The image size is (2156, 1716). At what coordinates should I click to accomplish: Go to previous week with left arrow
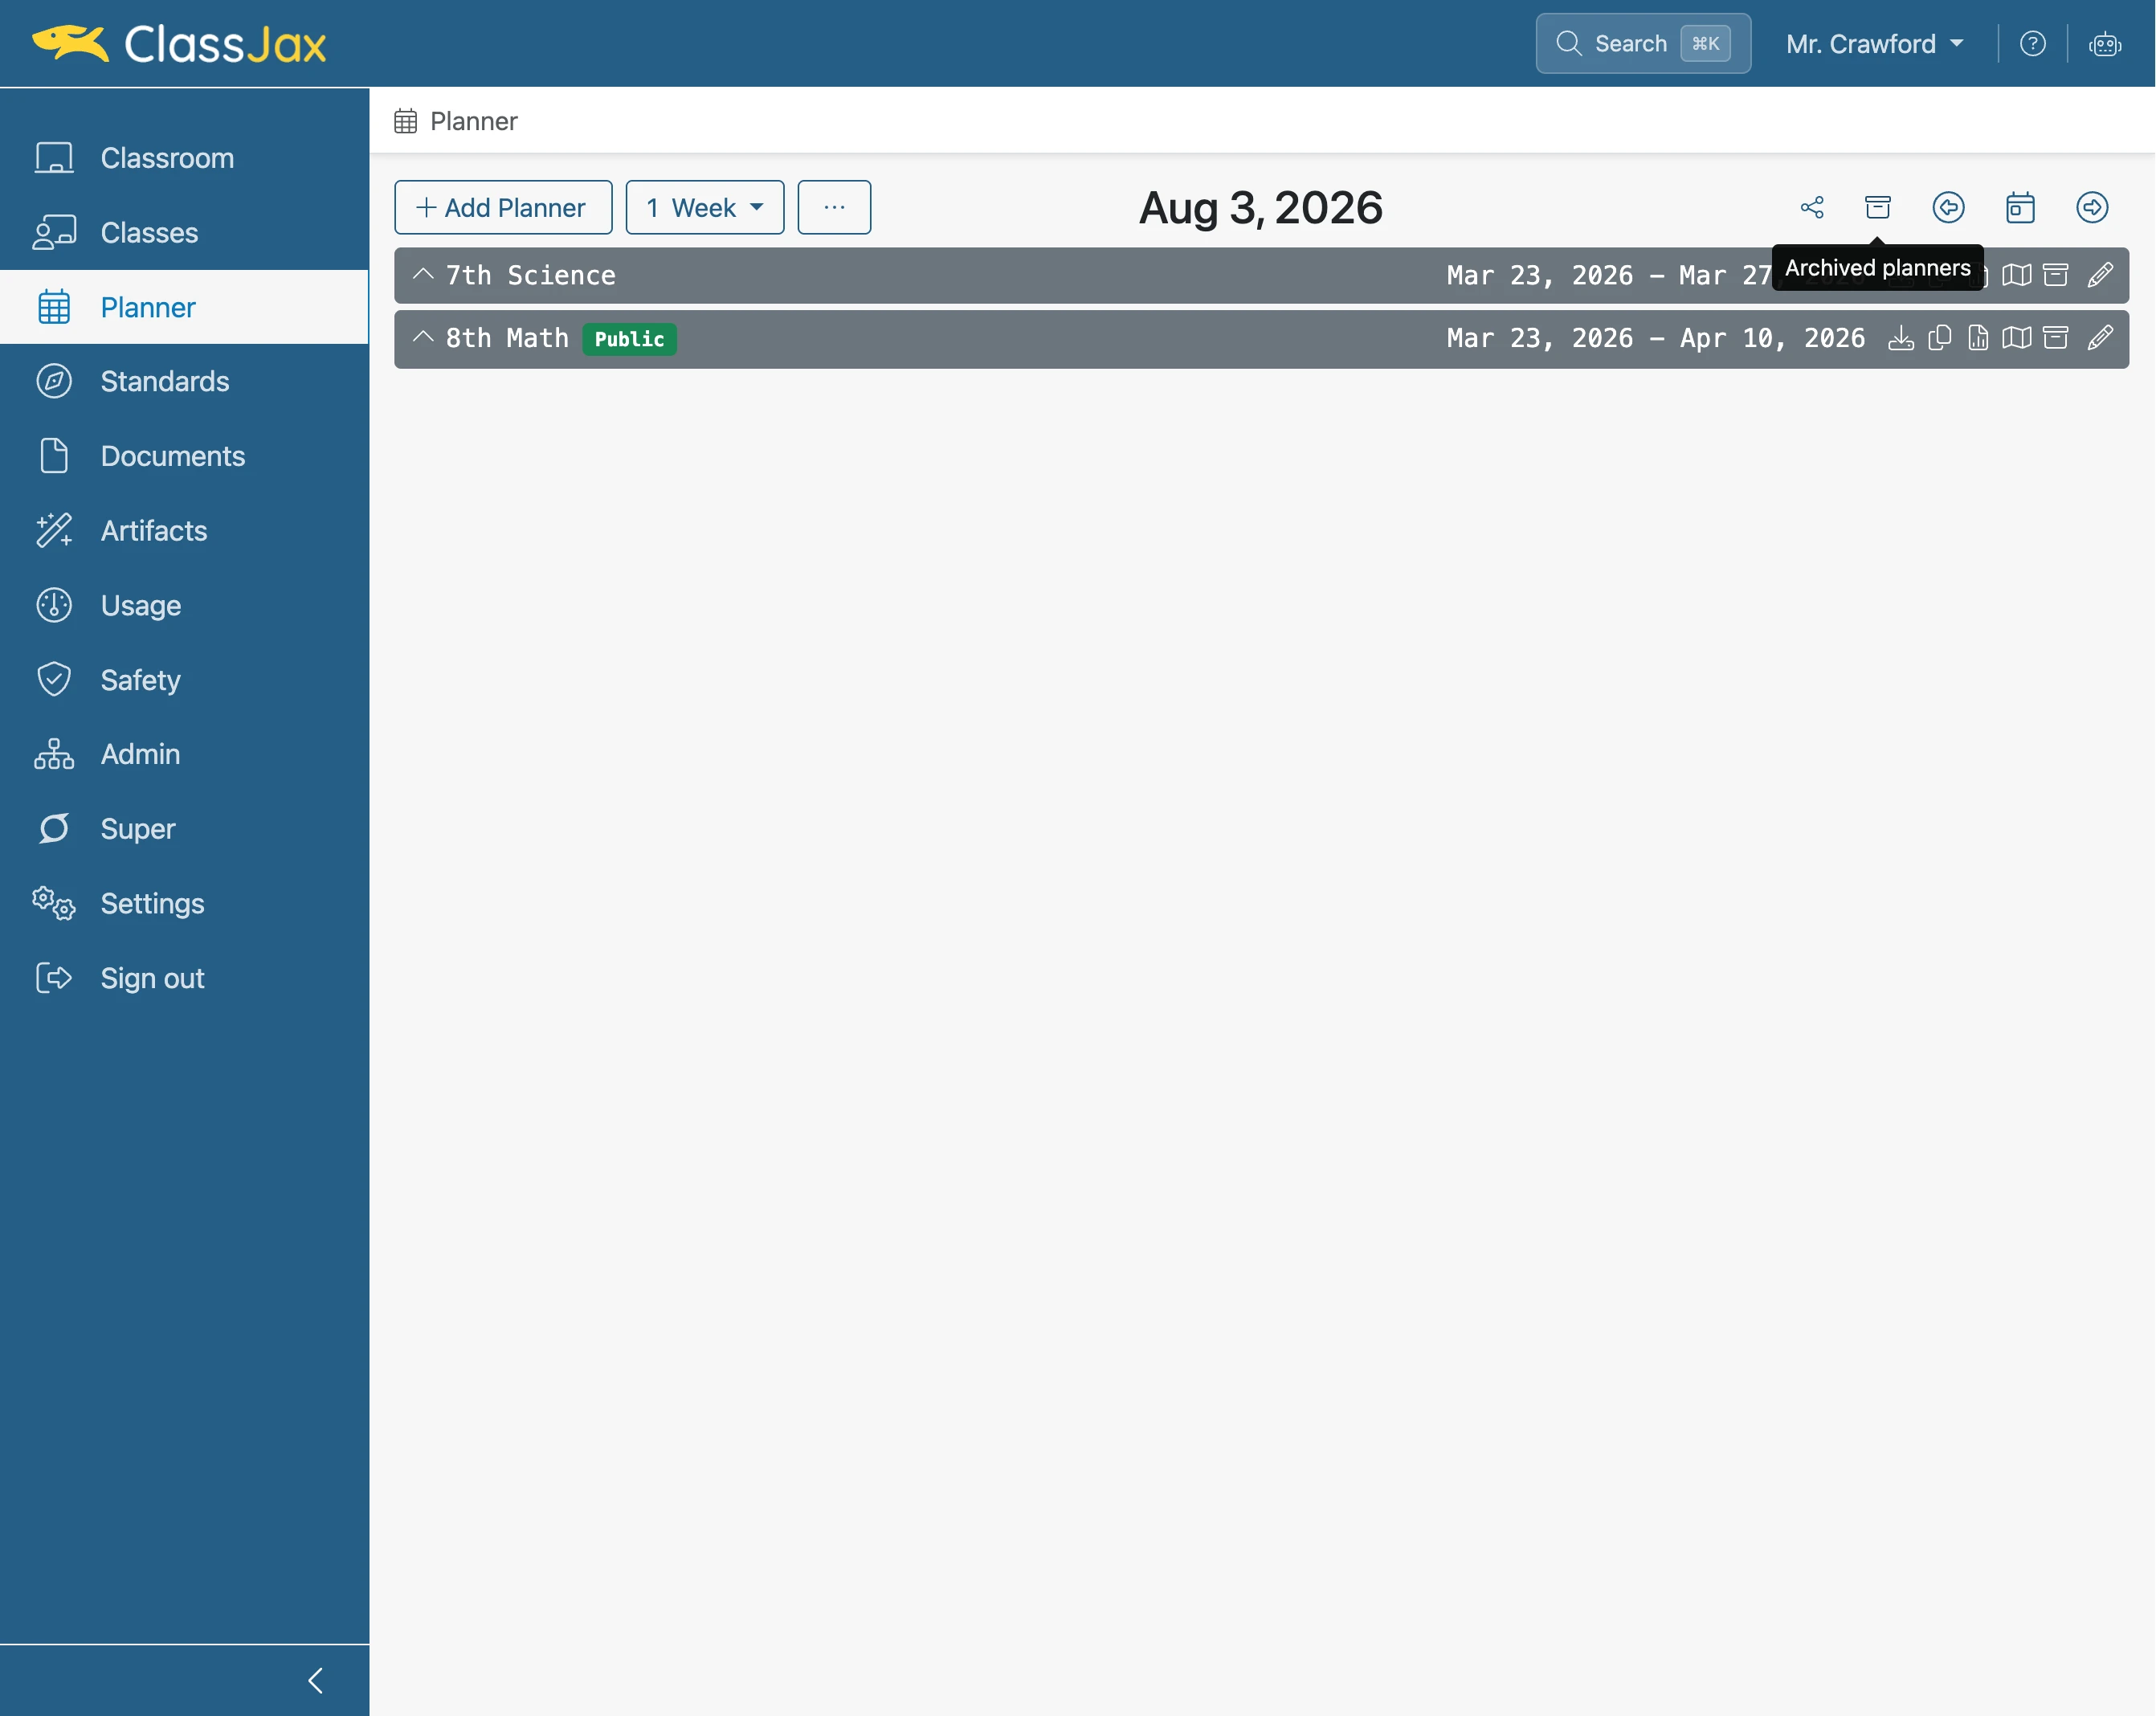pos(1948,207)
